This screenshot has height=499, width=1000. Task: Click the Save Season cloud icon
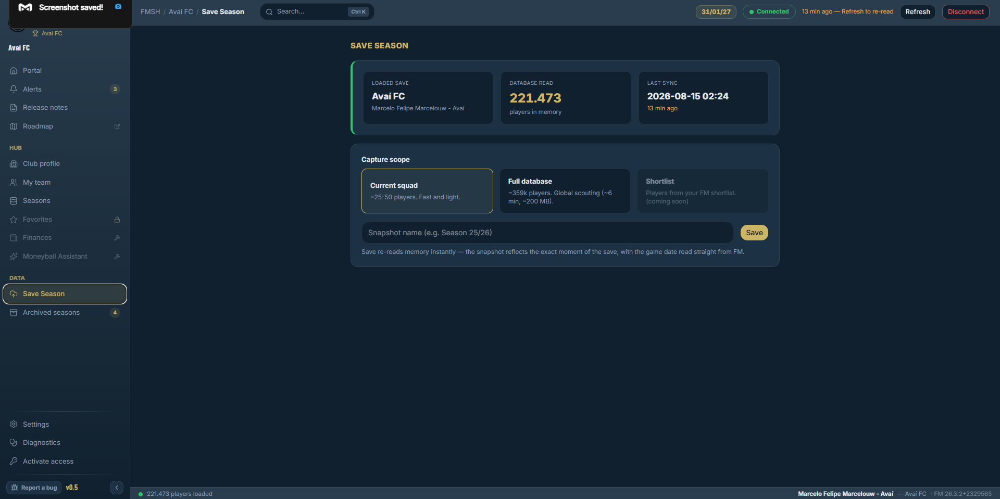(14, 294)
